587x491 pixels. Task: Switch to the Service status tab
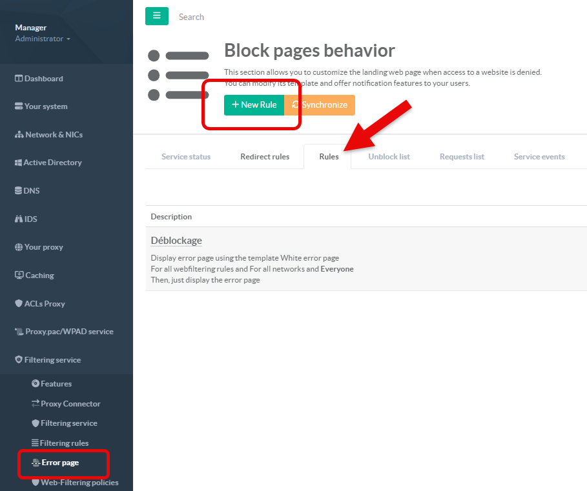(x=186, y=157)
